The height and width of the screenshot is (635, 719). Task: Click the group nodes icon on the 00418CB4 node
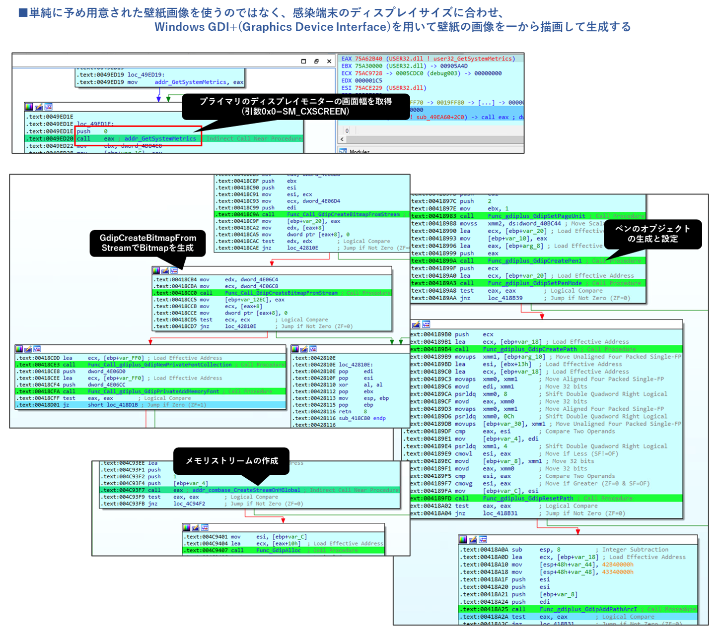pos(174,270)
